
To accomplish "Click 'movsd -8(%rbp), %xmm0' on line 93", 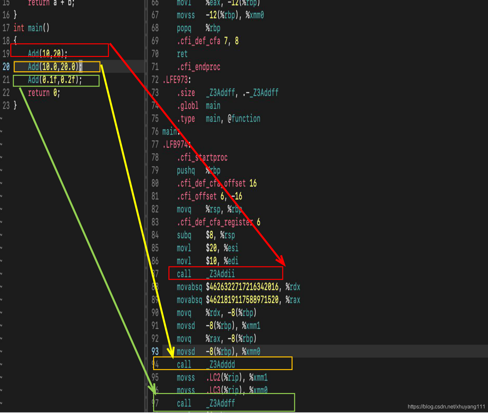I will point(219,351).
